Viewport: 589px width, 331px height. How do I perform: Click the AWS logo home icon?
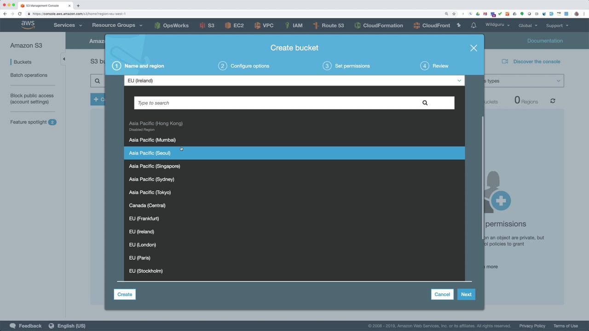[x=28, y=25]
